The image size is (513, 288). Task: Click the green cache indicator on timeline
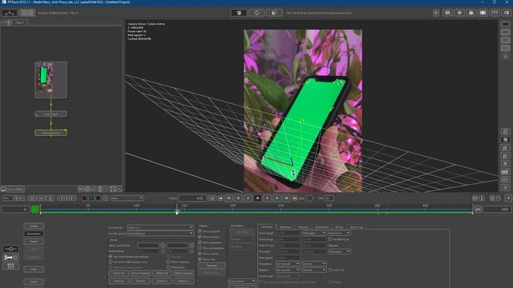pyautogui.click(x=35, y=210)
